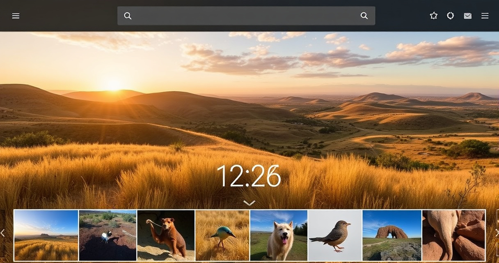The image size is (499, 263).
Task: Collapse the thumbnail strip with the down chevron
Action: coord(249,203)
